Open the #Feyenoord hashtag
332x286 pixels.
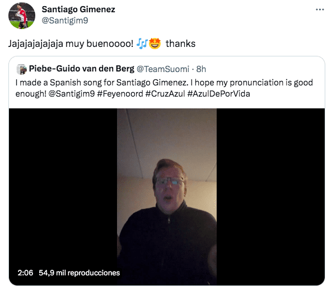tap(120, 94)
